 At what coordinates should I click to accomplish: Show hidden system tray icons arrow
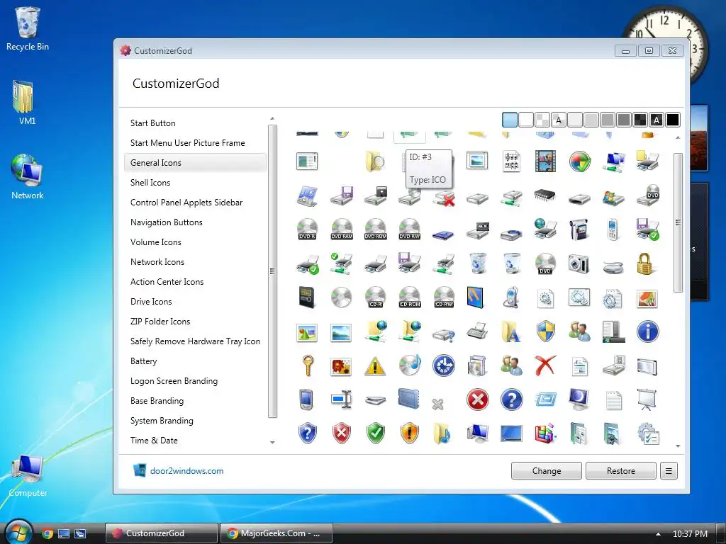point(658,534)
